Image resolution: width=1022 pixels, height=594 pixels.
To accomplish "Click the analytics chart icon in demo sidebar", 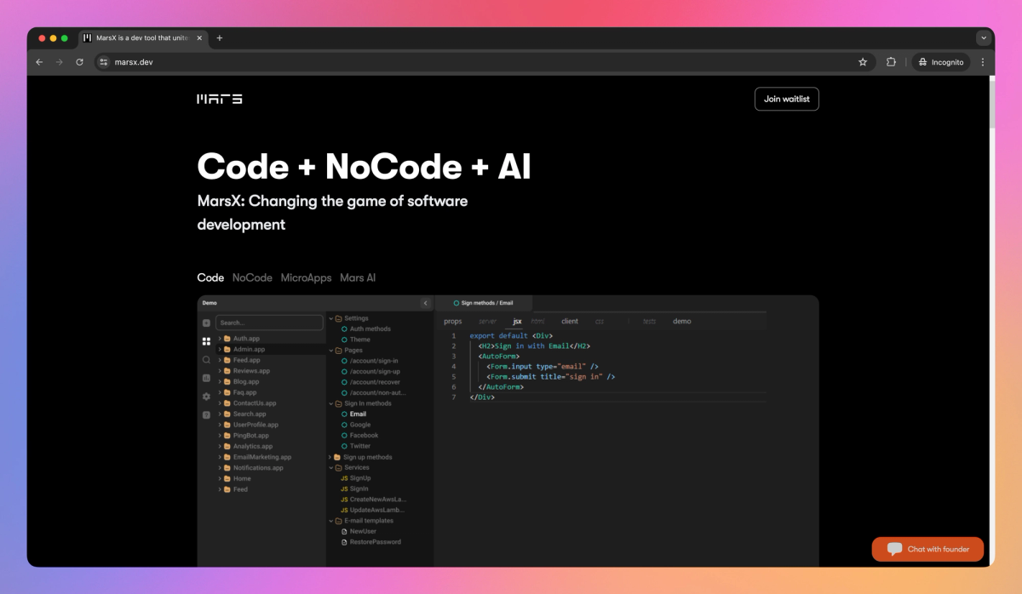I will pyautogui.click(x=206, y=378).
